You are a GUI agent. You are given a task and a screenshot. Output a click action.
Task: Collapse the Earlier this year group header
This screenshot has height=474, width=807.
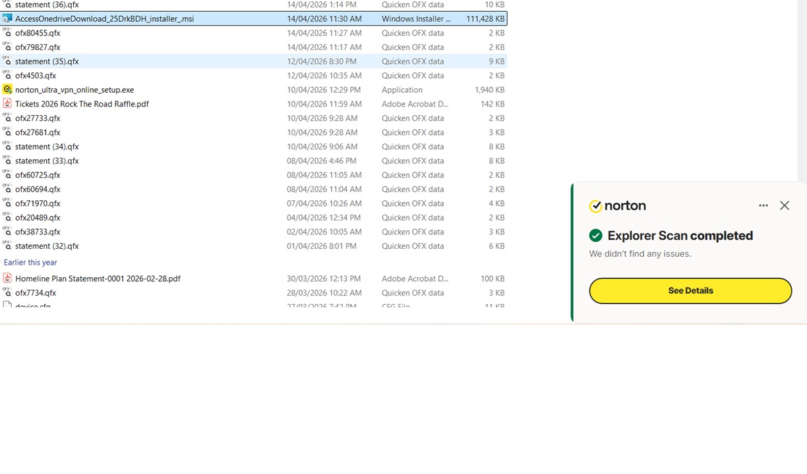point(30,263)
